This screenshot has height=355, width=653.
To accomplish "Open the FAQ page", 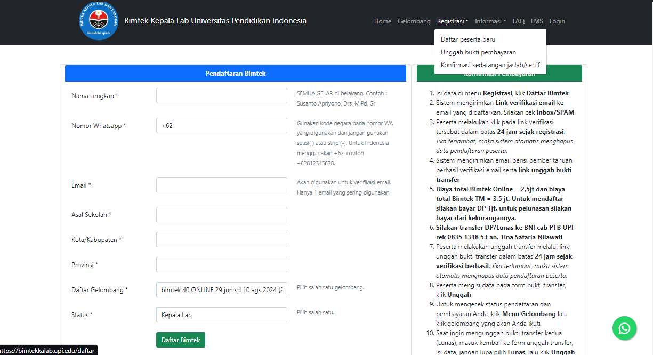I will pos(518,21).
